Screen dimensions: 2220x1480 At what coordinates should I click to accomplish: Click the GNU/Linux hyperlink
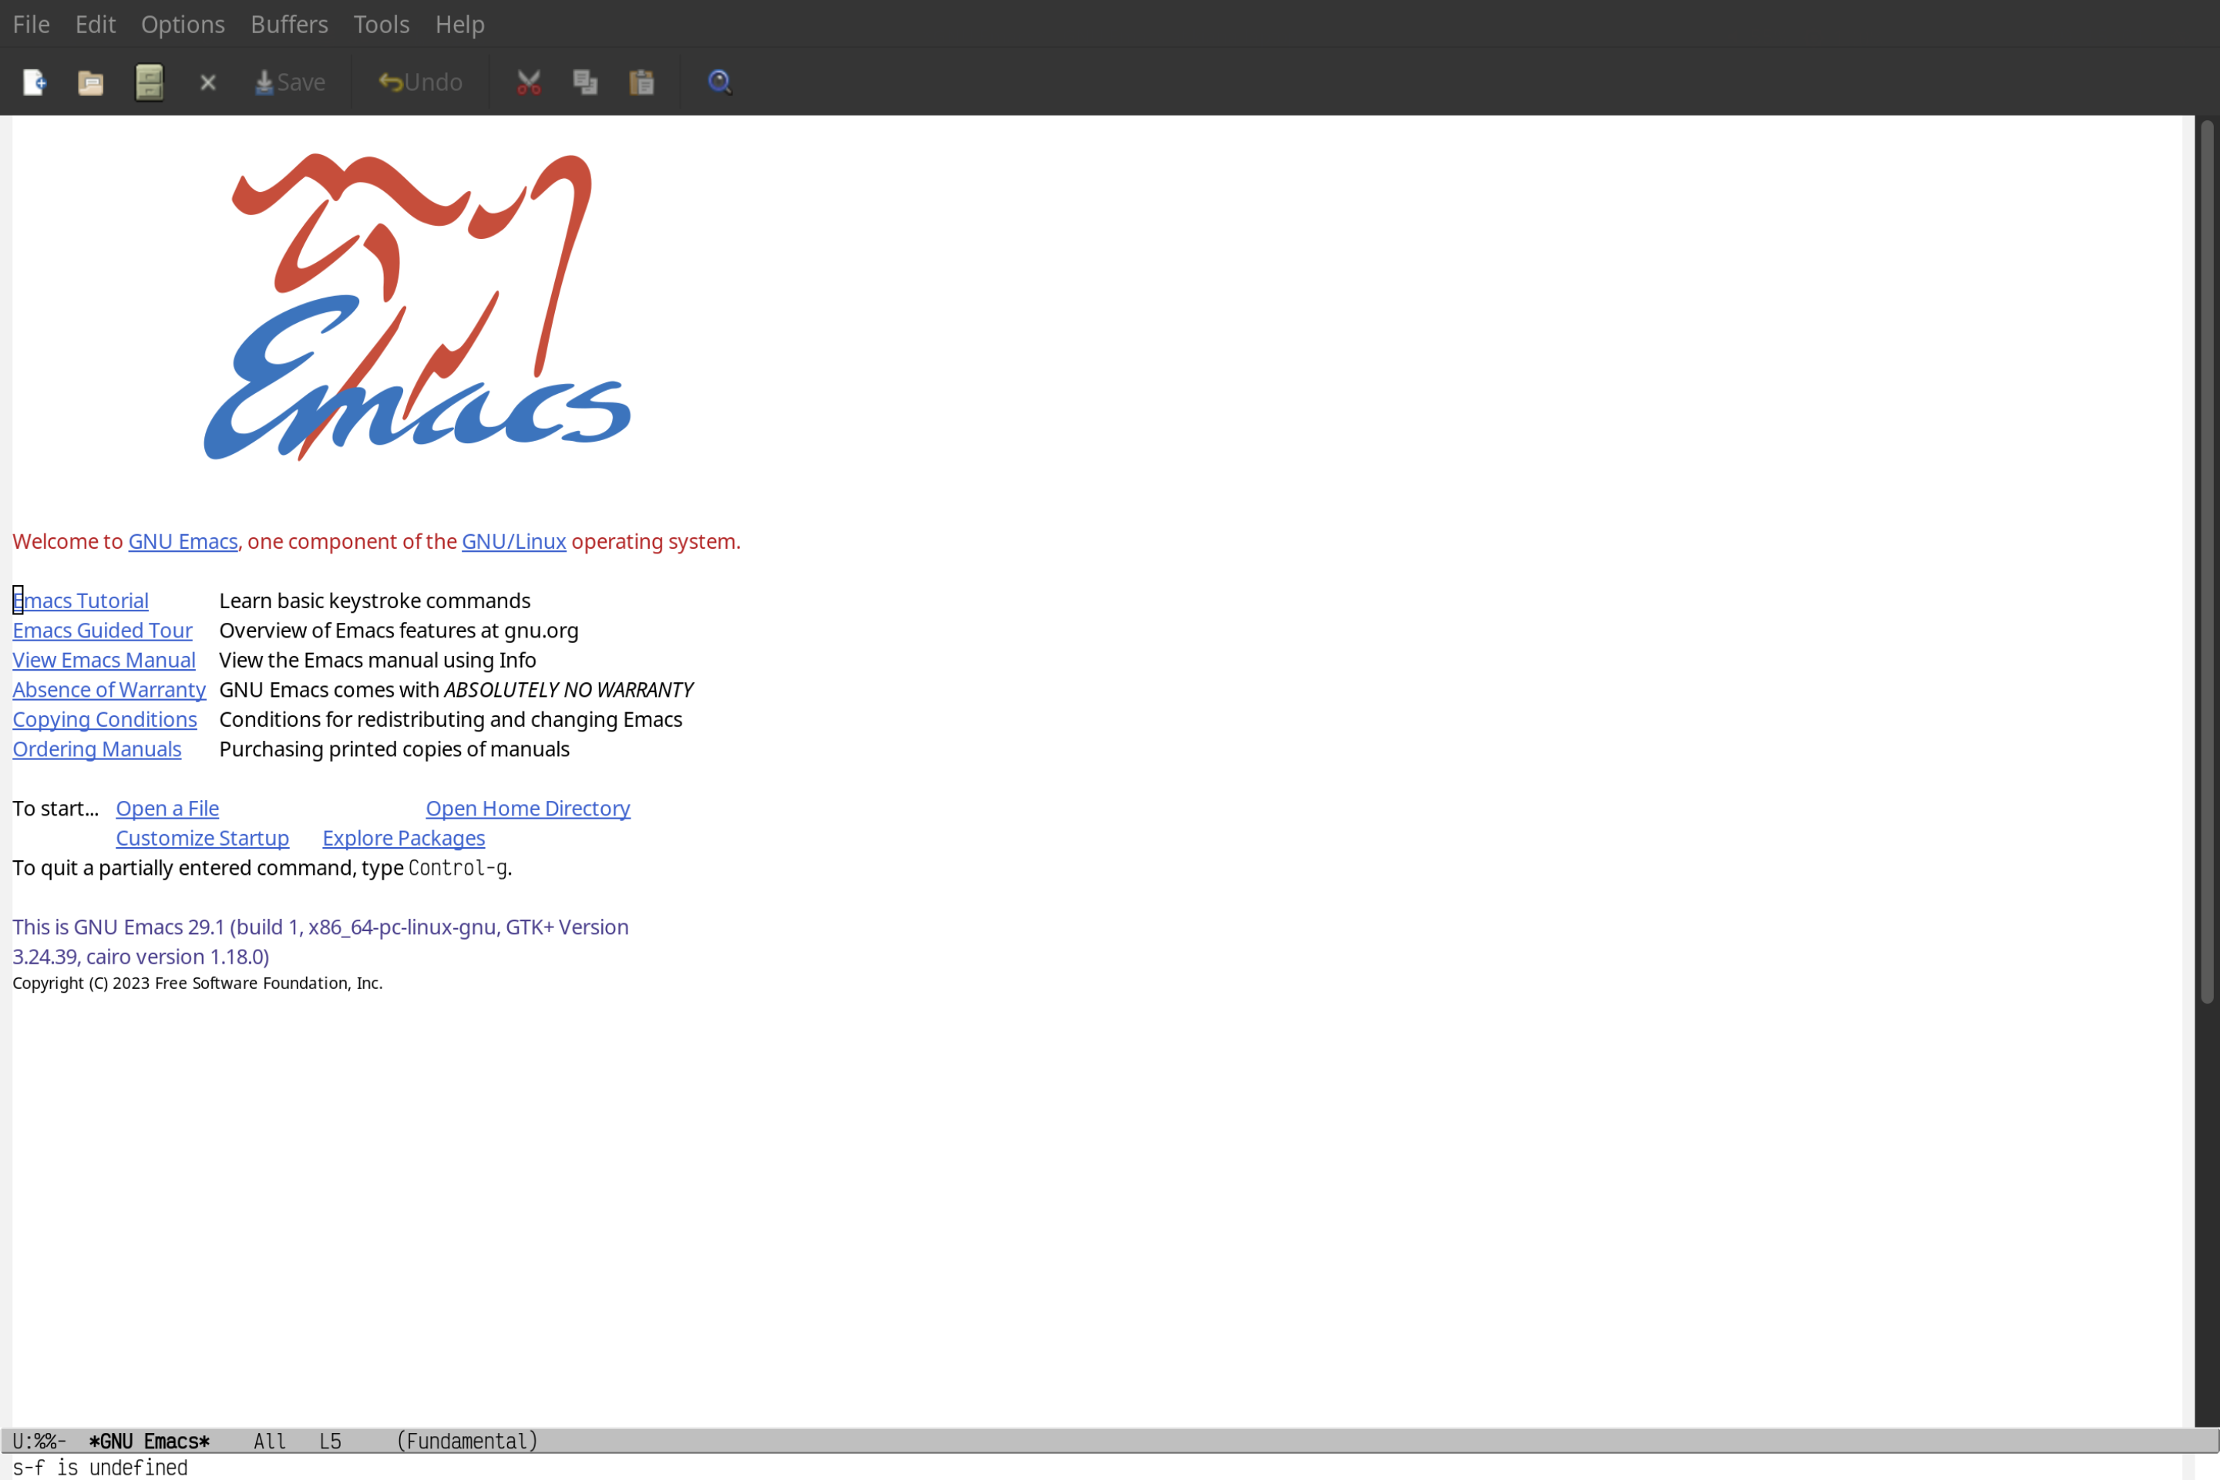point(512,540)
